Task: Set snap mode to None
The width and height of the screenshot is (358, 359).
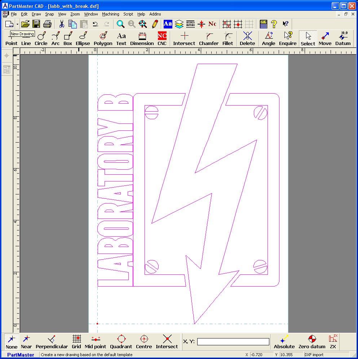Action: (x=12, y=342)
